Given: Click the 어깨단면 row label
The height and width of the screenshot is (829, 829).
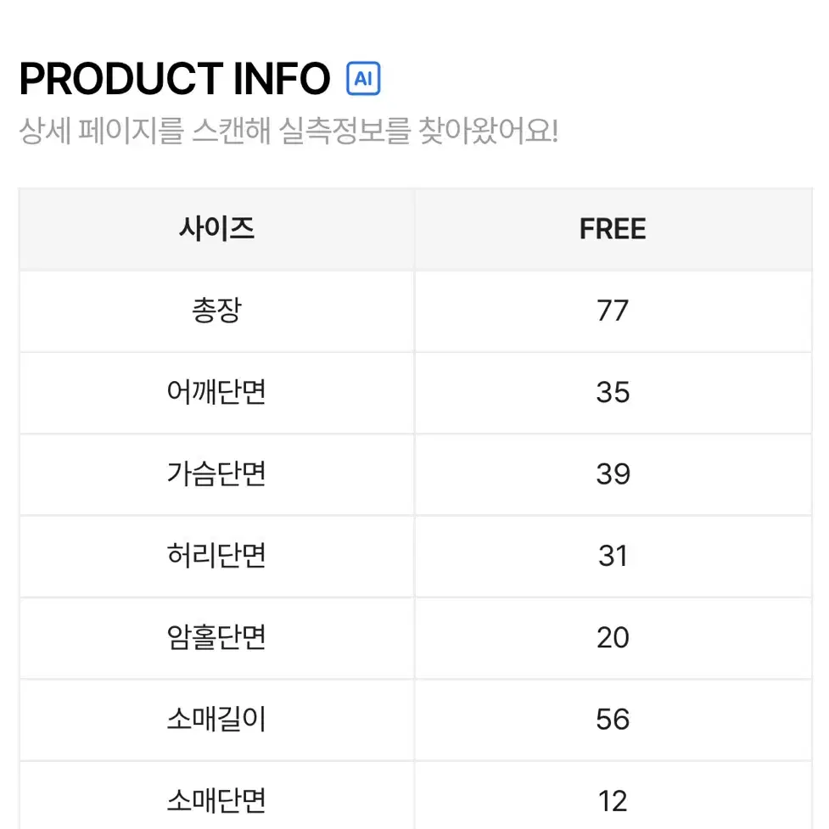Looking at the screenshot, I should [x=216, y=392].
